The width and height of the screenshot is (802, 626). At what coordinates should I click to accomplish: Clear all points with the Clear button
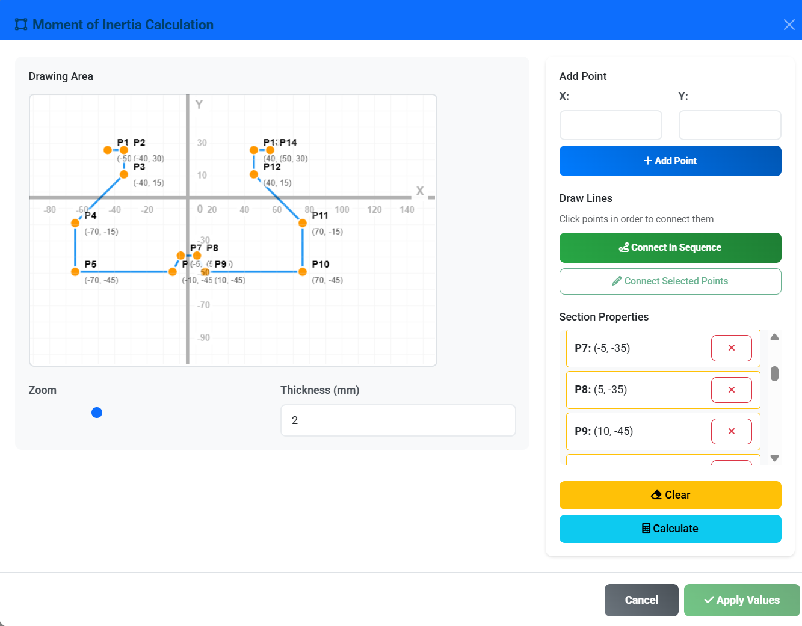670,495
